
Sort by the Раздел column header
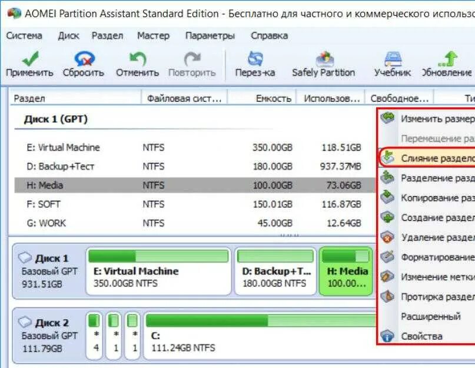pyautogui.click(x=76, y=98)
